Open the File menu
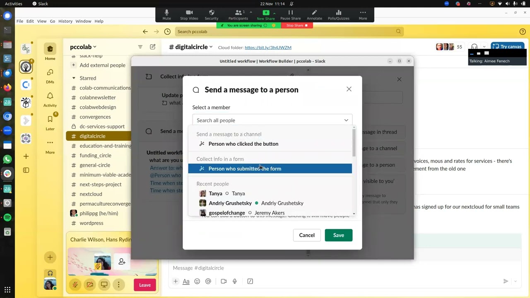The width and height of the screenshot is (530, 298). pos(20,21)
